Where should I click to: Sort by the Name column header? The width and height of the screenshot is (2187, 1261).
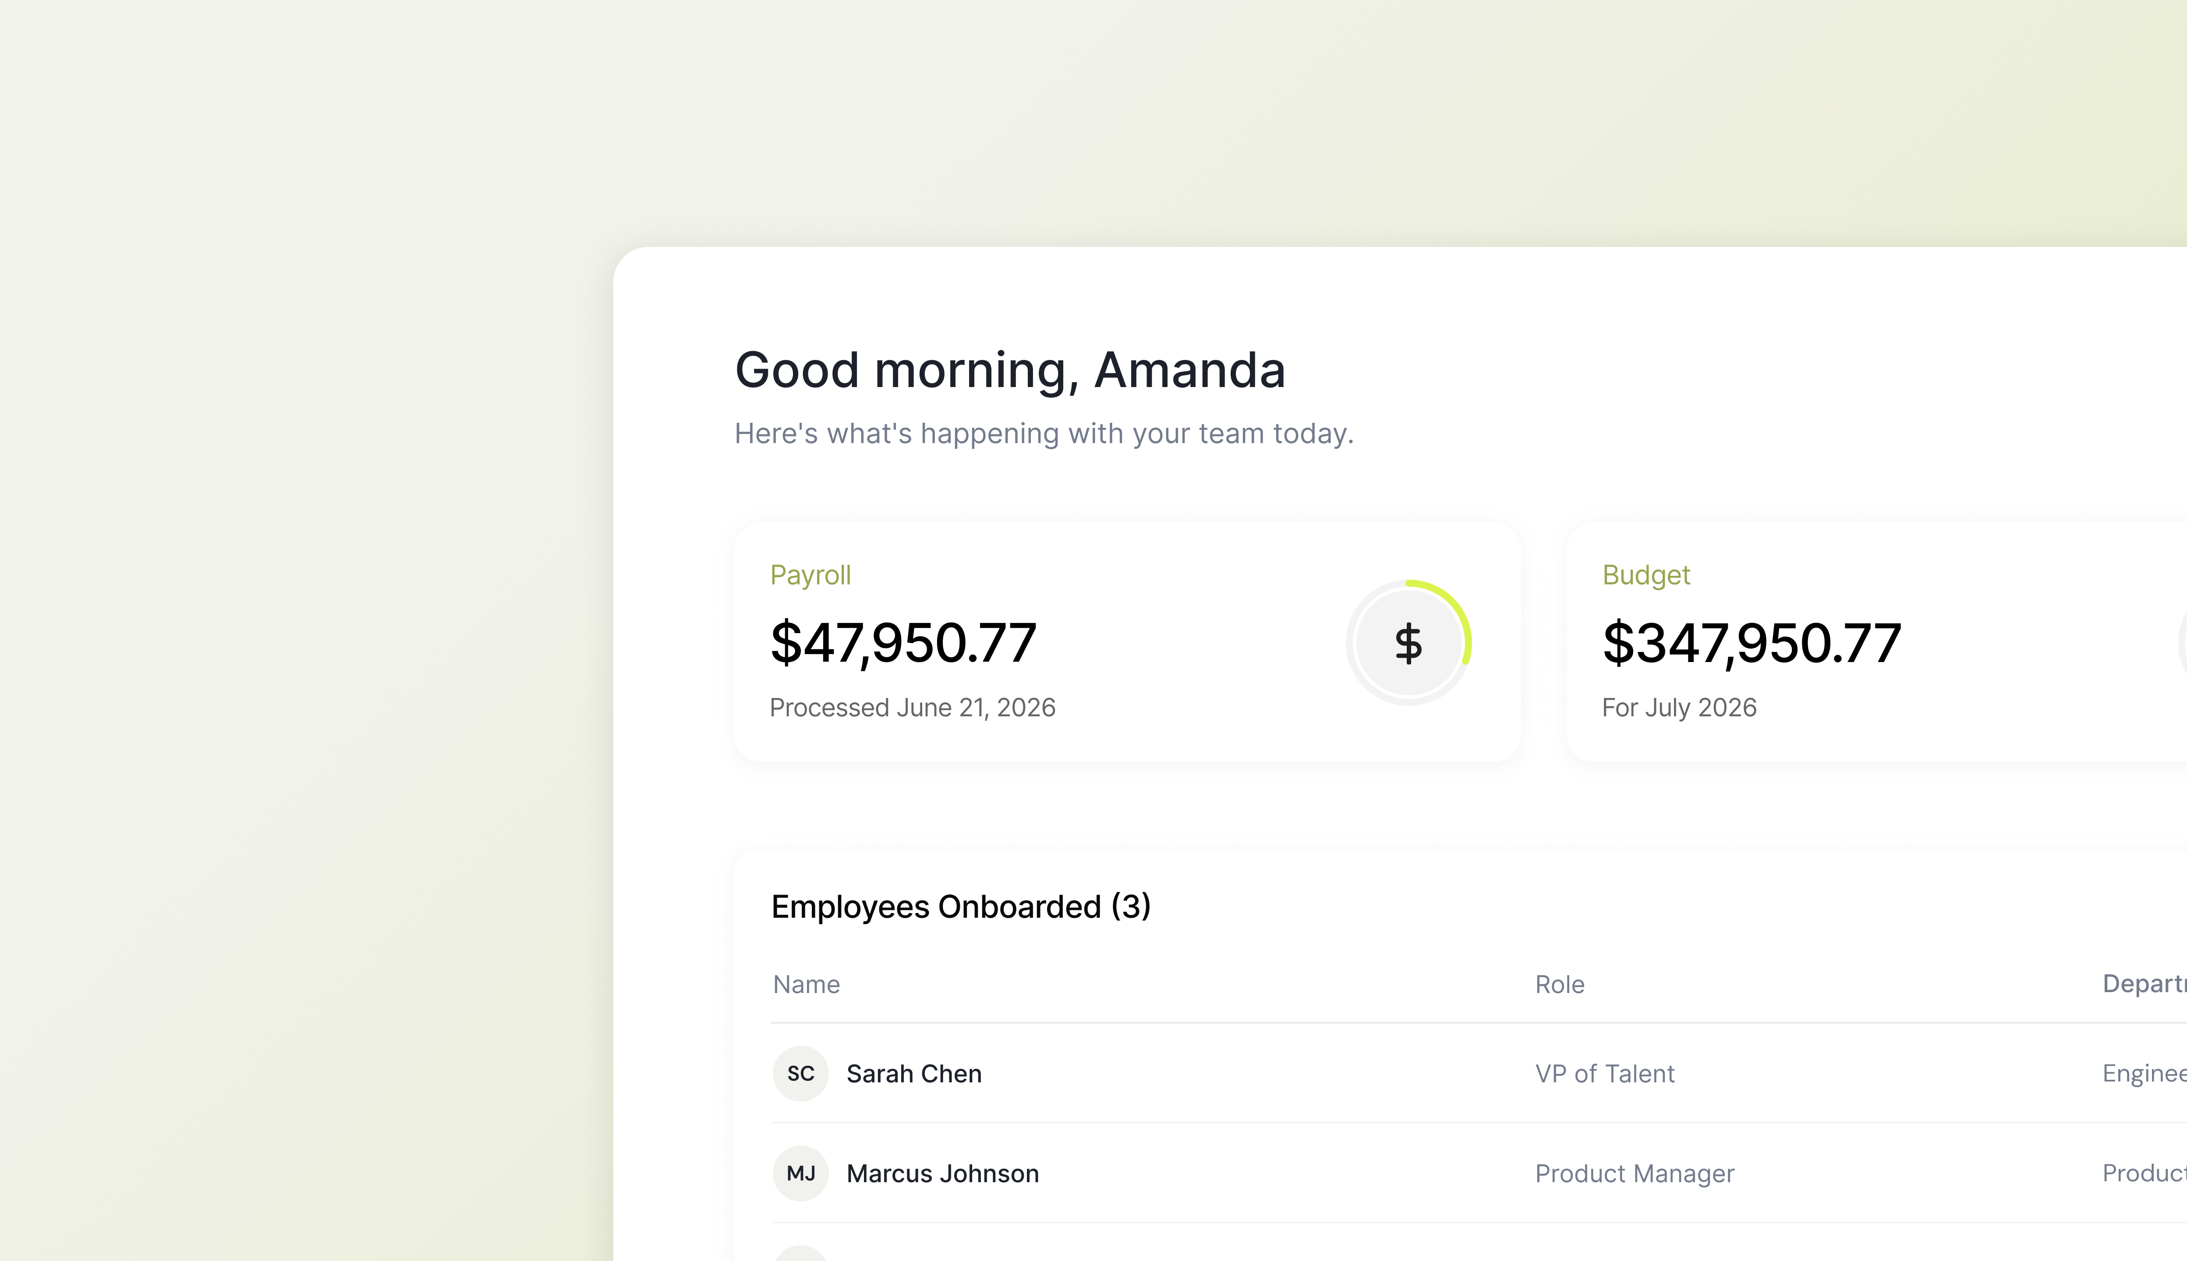(x=807, y=985)
